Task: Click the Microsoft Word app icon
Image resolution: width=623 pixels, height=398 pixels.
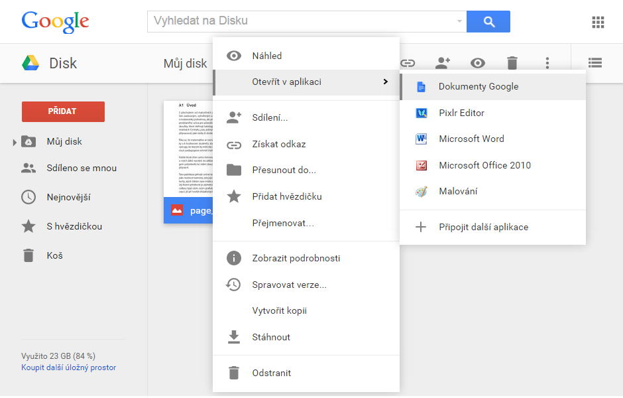Action: (421, 139)
